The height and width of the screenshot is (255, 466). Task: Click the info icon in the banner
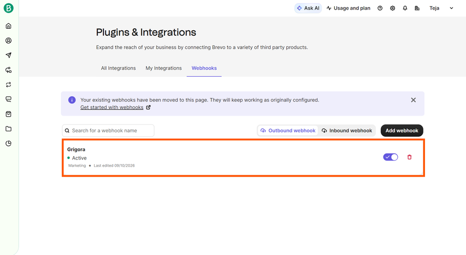tap(72, 100)
